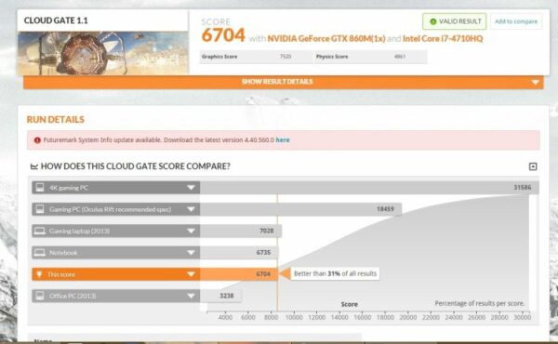Expand the Office PC (2013) dropdown arrow
The height and width of the screenshot is (344, 558).
click(191, 296)
